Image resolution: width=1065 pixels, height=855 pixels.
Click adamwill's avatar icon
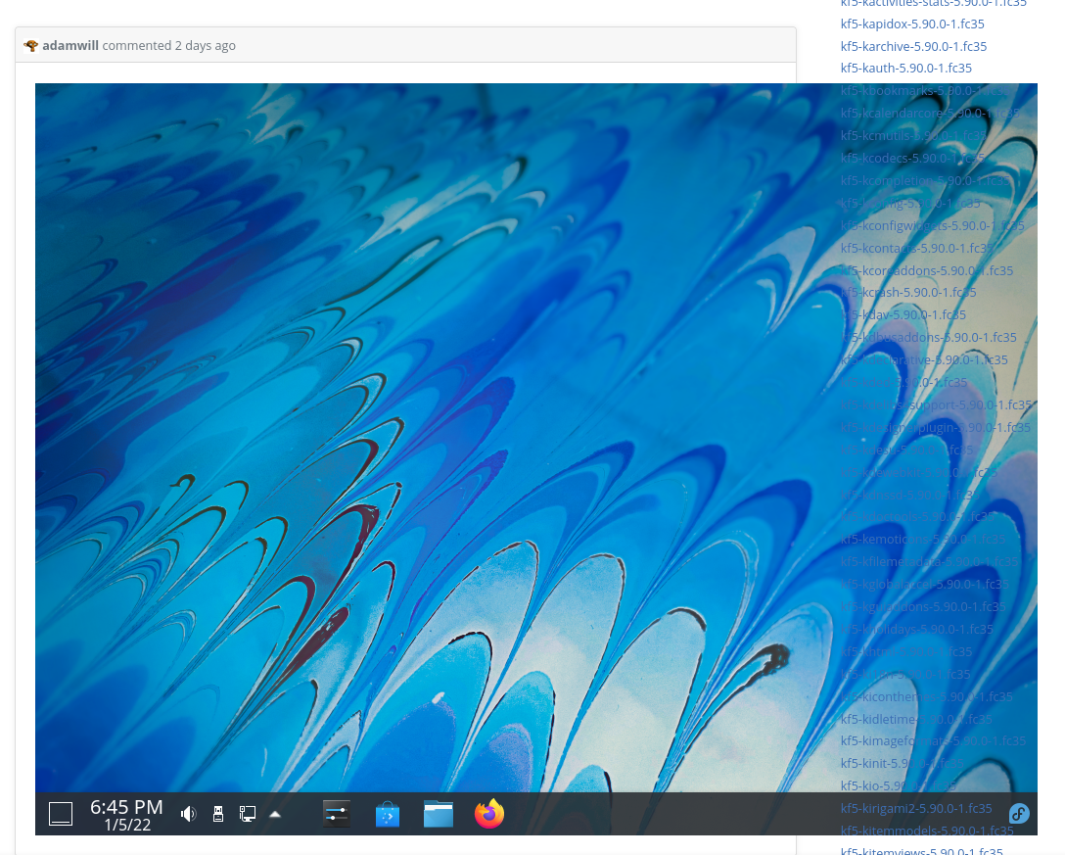click(x=30, y=45)
